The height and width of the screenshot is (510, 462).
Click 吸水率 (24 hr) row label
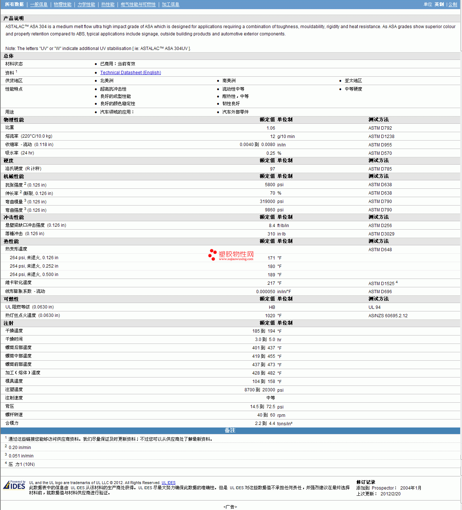(x=20, y=153)
